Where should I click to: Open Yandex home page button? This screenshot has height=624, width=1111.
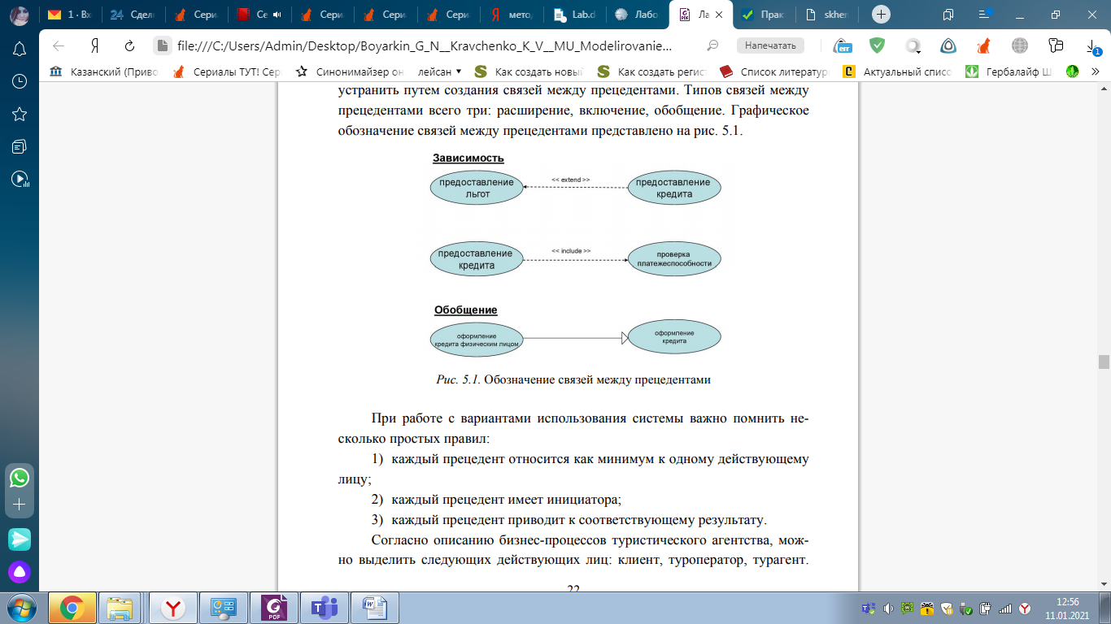(x=94, y=46)
